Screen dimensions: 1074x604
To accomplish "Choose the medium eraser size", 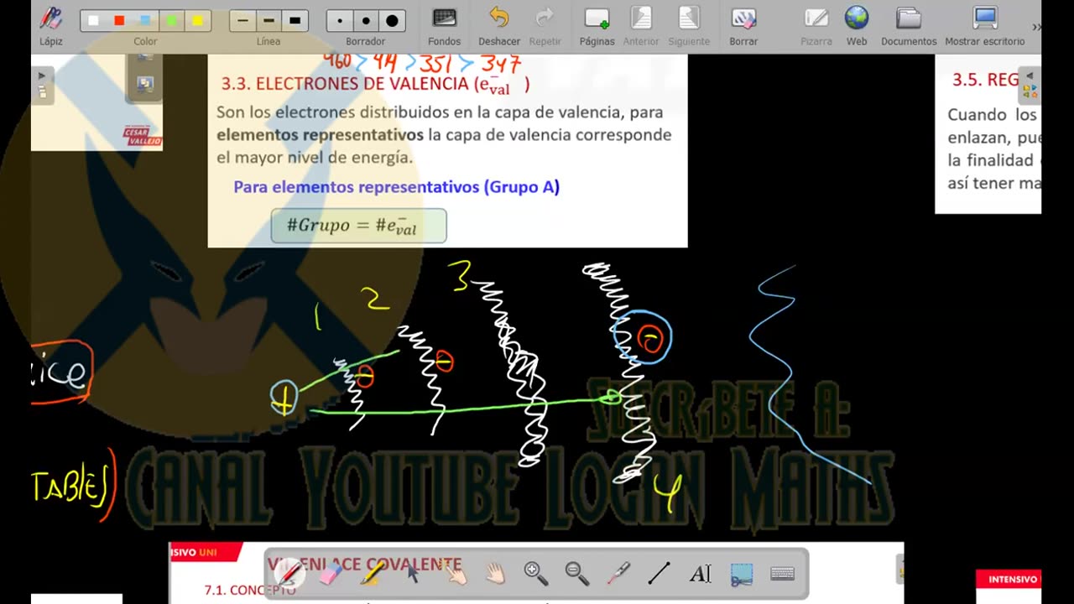I will click(x=366, y=21).
